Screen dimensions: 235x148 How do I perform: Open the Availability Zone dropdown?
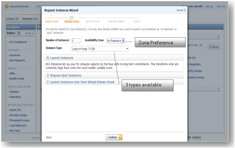[116, 41]
